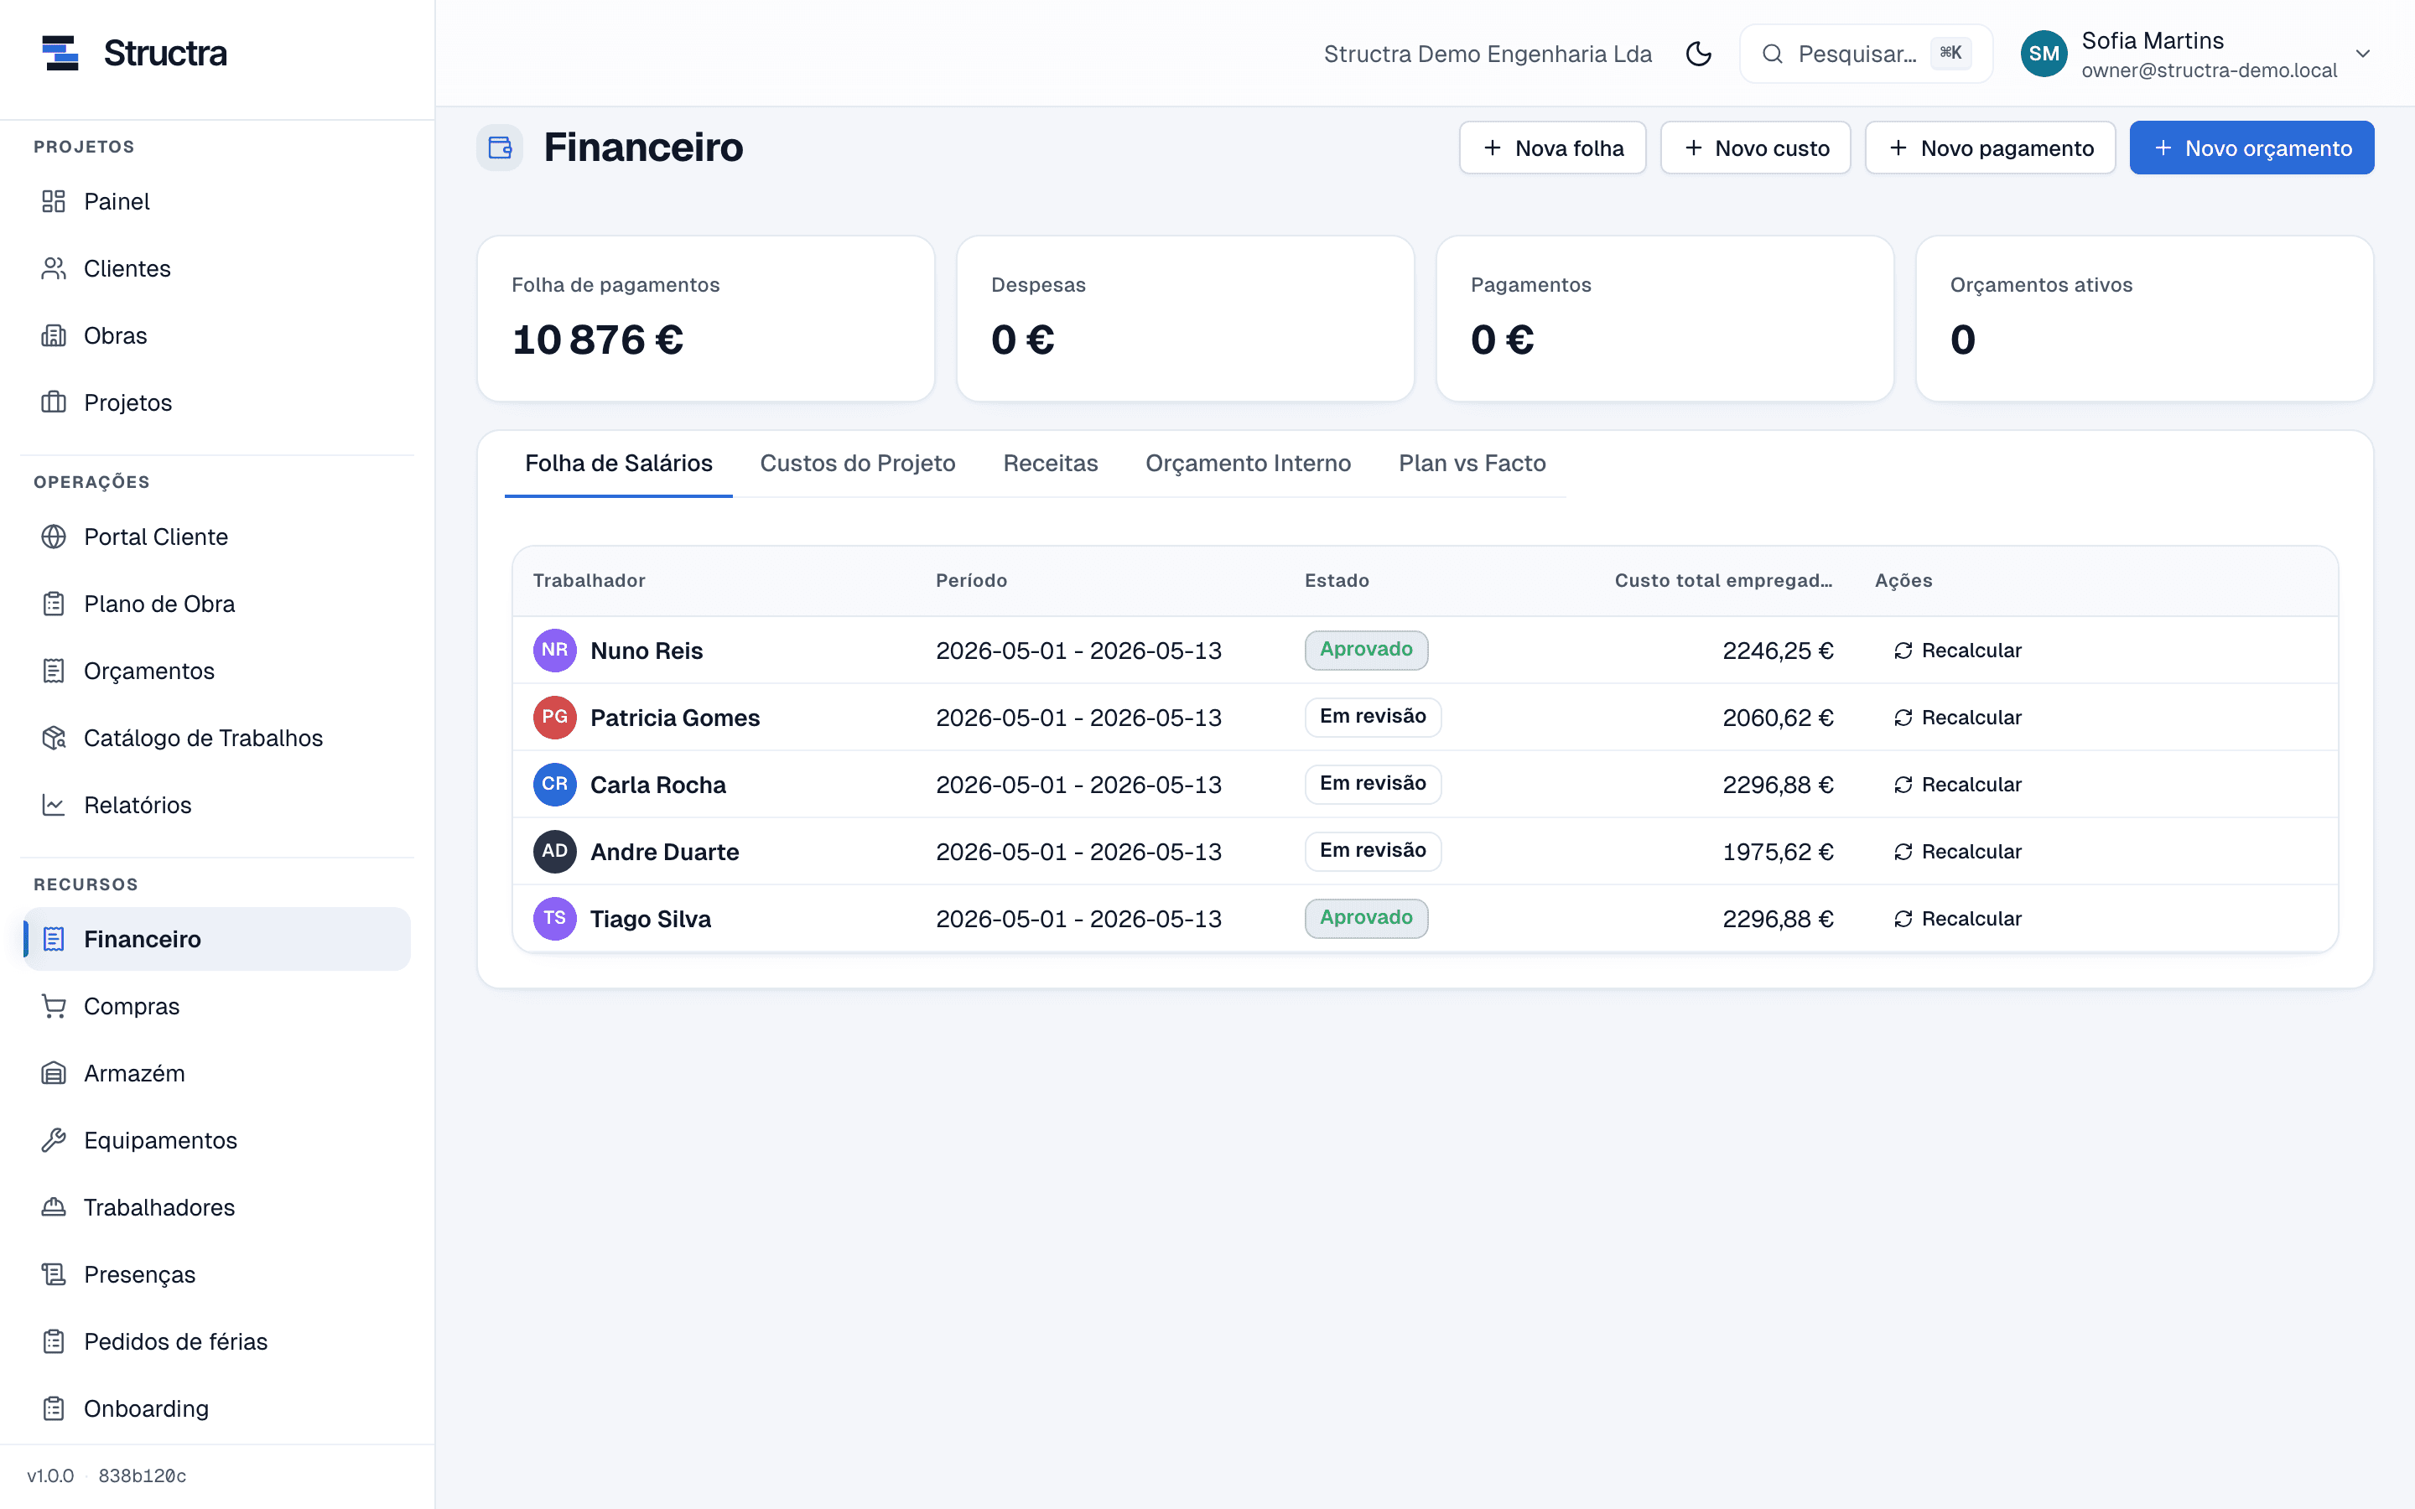Screen dimensions: 2415x1509
Task: Click the SM user avatar
Action: point(2044,54)
